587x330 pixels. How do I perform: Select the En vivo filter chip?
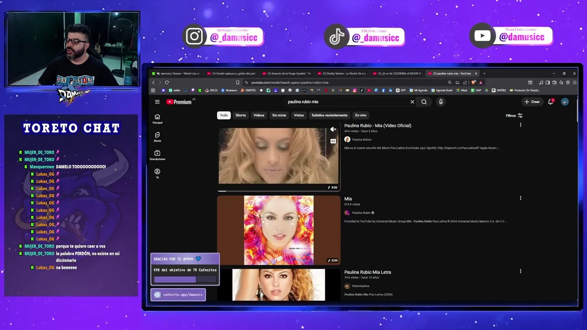pos(360,115)
